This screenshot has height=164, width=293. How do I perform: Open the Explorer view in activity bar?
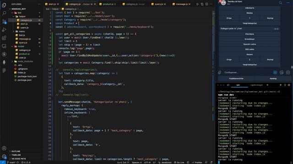4,5
